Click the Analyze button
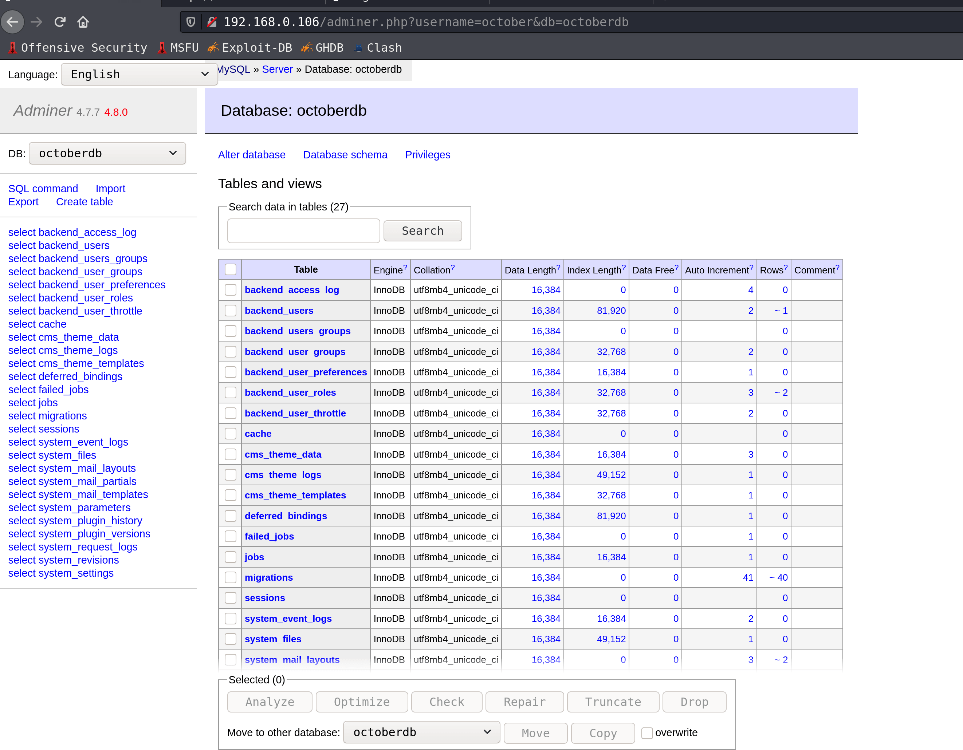Viewport: 963px width, 750px height. click(x=270, y=702)
